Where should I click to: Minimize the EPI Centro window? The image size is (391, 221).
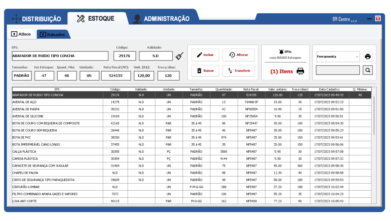tap(369, 19)
